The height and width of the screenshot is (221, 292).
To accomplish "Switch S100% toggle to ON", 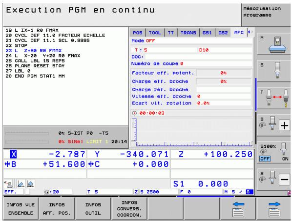I will tap(285, 159).
